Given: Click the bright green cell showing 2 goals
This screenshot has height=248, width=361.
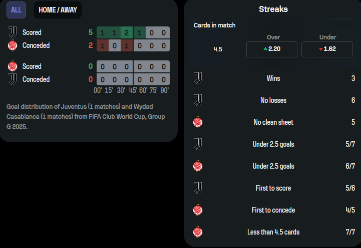Looking at the screenshot, I should pos(127,32).
